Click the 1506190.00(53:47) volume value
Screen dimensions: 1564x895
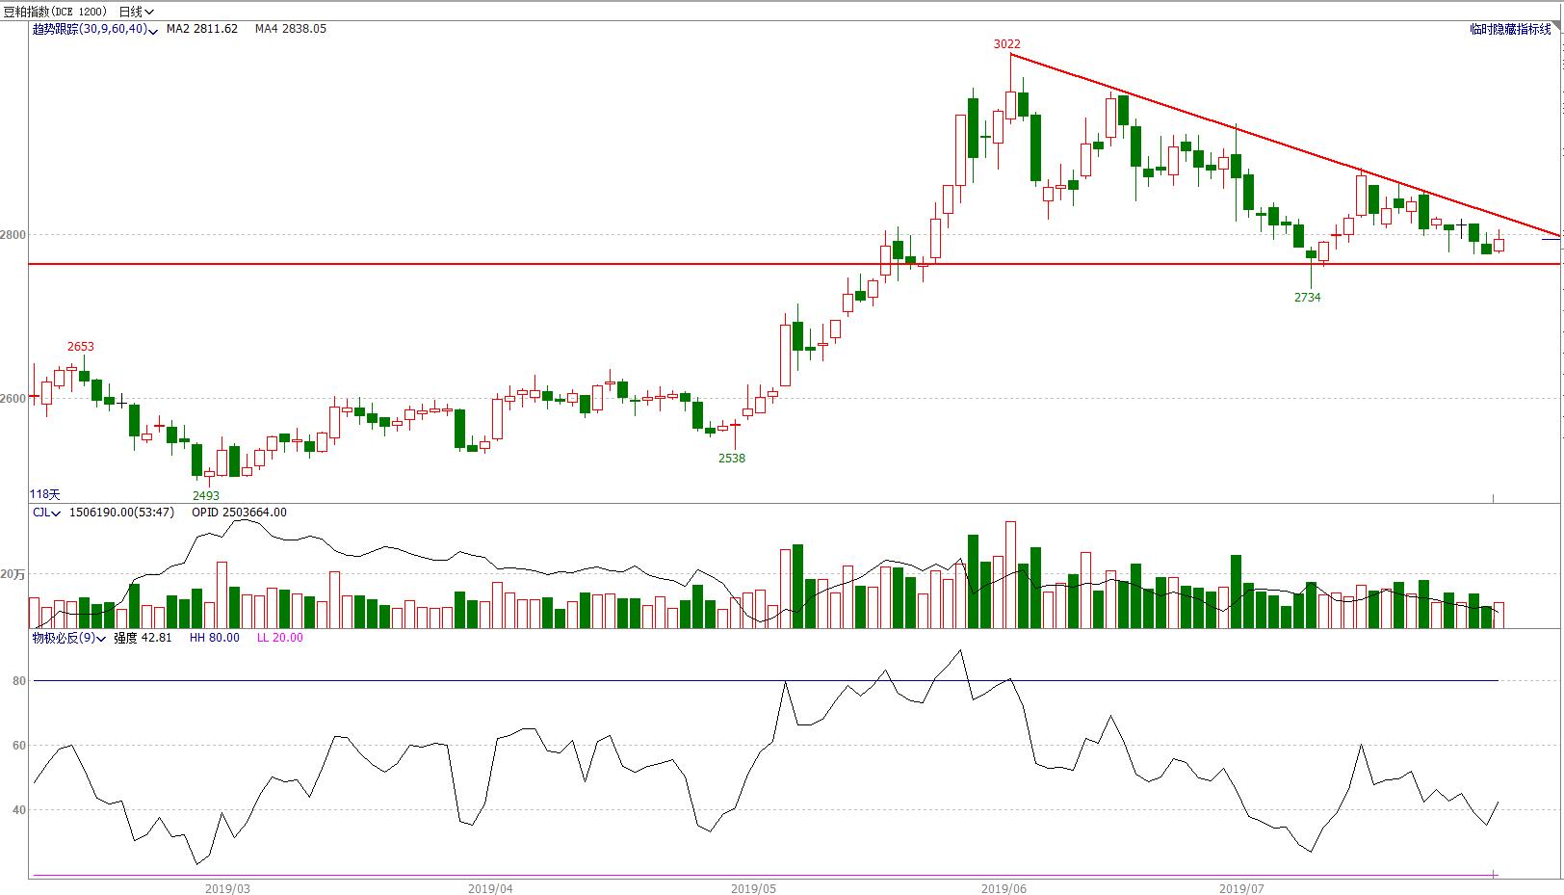(x=121, y=513)
